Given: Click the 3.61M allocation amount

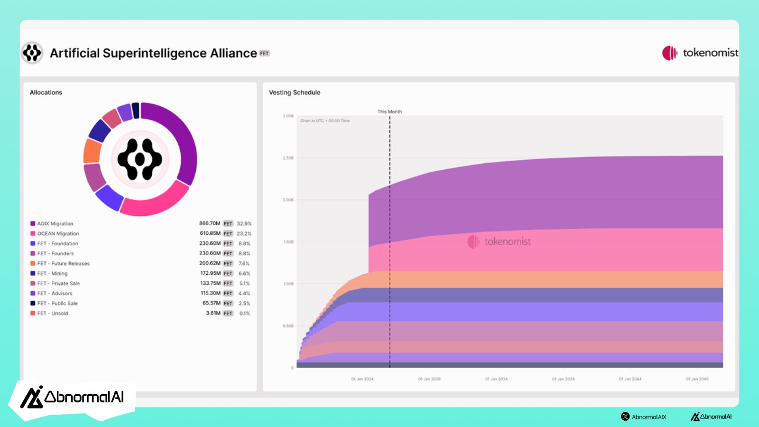Looking at the screenshot, I should tap(213, 313).
